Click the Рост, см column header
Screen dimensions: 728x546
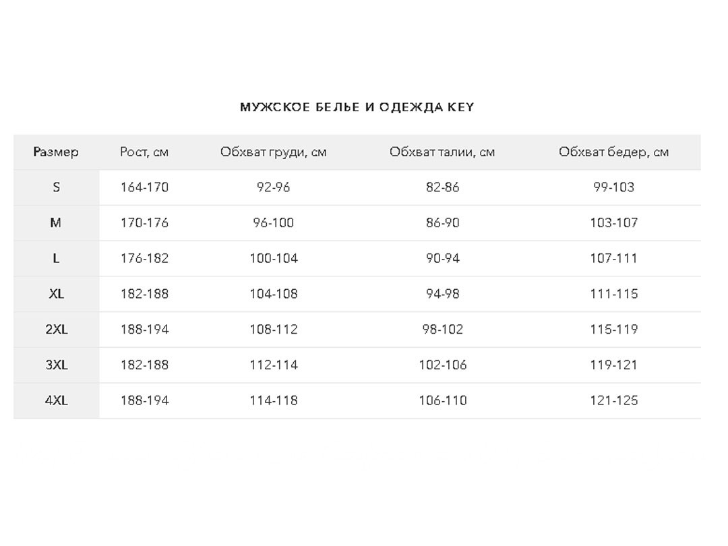tap(144, 152)
